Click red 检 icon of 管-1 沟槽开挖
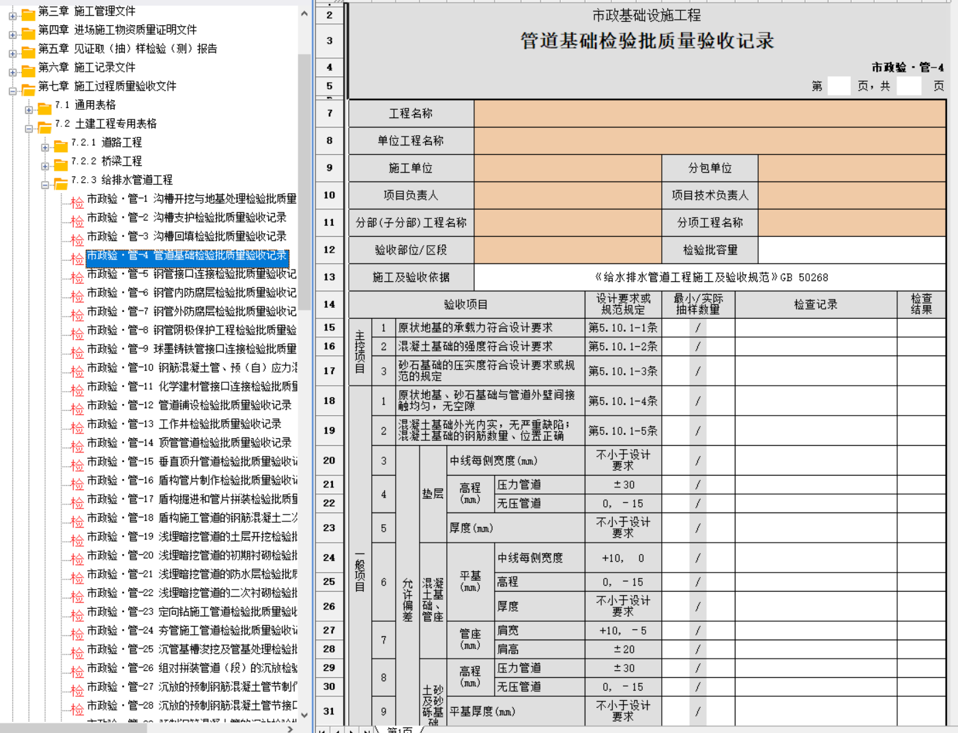Image resolution: width=958 pixels, height=733 pixels. [x=77, y=202]
